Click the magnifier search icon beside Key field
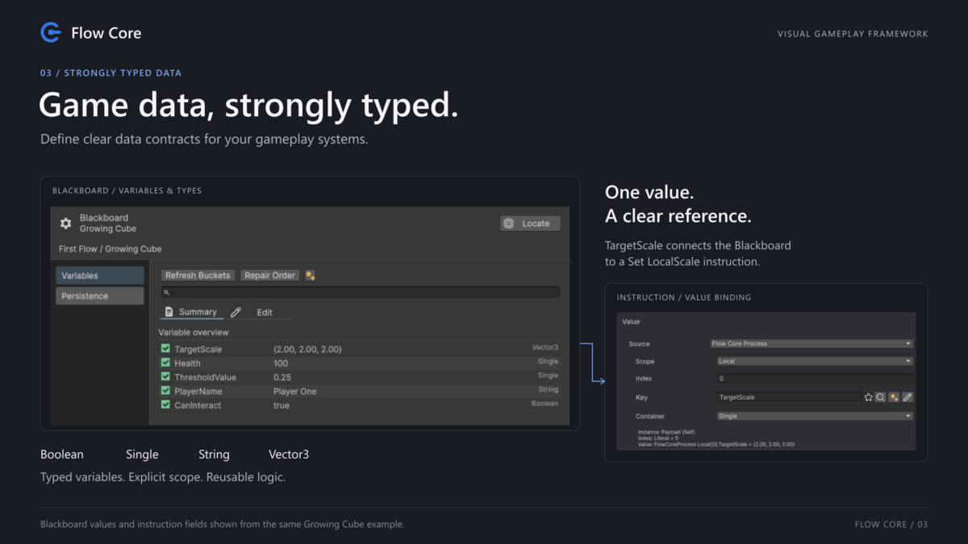Image resolution: width=968 pixels, height=544 pixels. 881,397
